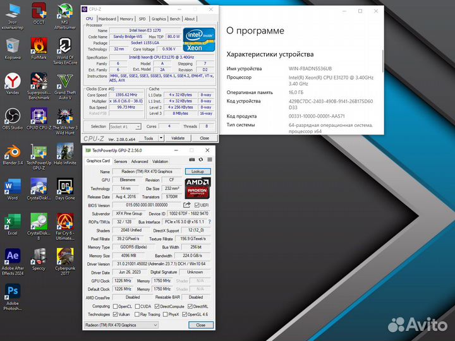Screen dimensions: 455x341
Task: Click the GPU-Z Name field Radeon RX 470
Action: coord(147,172)
